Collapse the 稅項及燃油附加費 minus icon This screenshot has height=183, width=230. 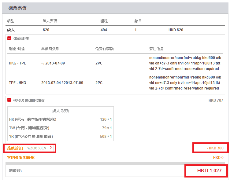click(x=9, y=100)
